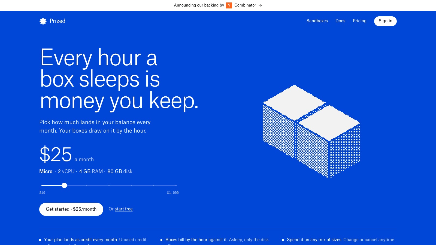Click the $1,000 slider maximum label
This screenshot has height=245, width=436.
(173, 193)
